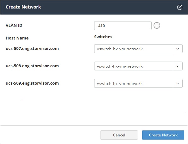Select host name ucs-507.eng.storvisor.com

[32, 49]
